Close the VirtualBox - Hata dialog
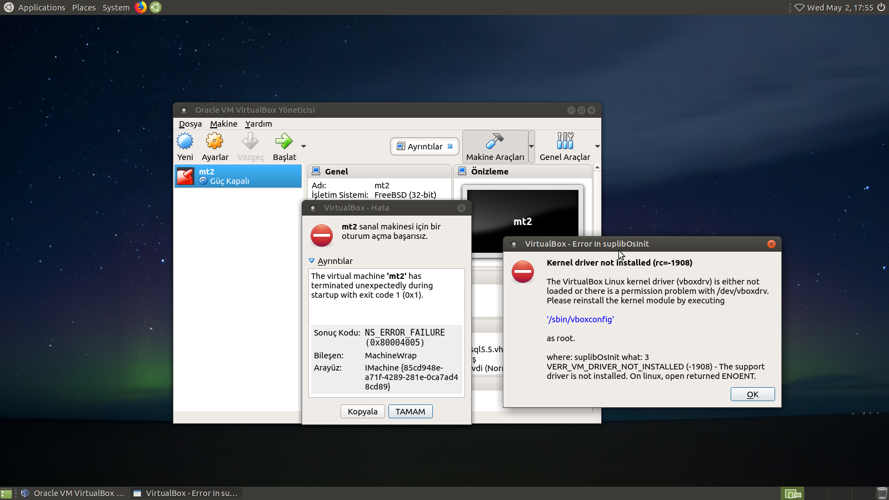The image size is (889, 500). [461, 208]
